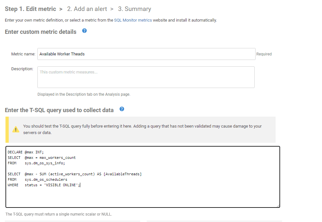Click the resize grip on the query editor
Viewport: 322px width, 222px height.
[278, 205]
